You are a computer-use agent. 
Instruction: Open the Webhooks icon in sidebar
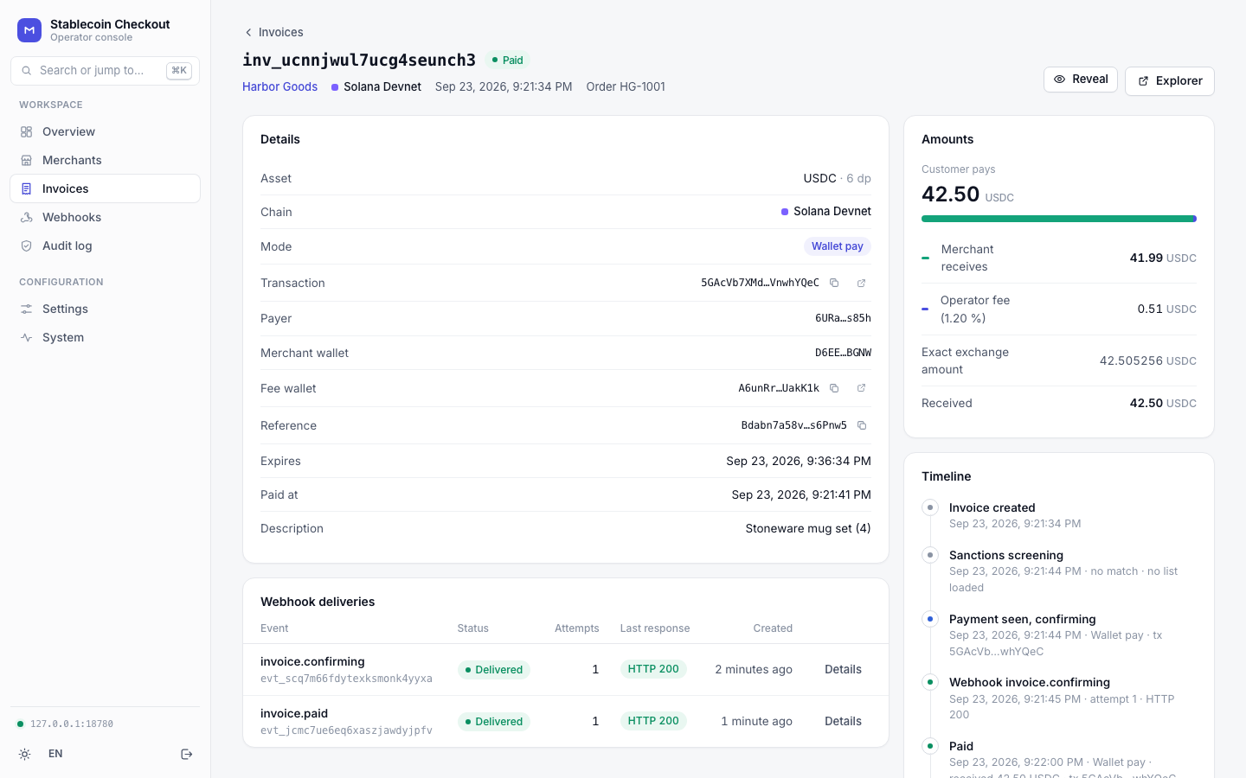(x=27, y=217)
